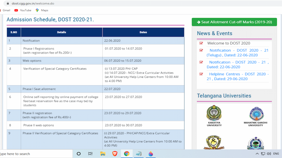Click the Notification row detail cell
The width and height of the screenshot is (282, 158).
(62, 41)
